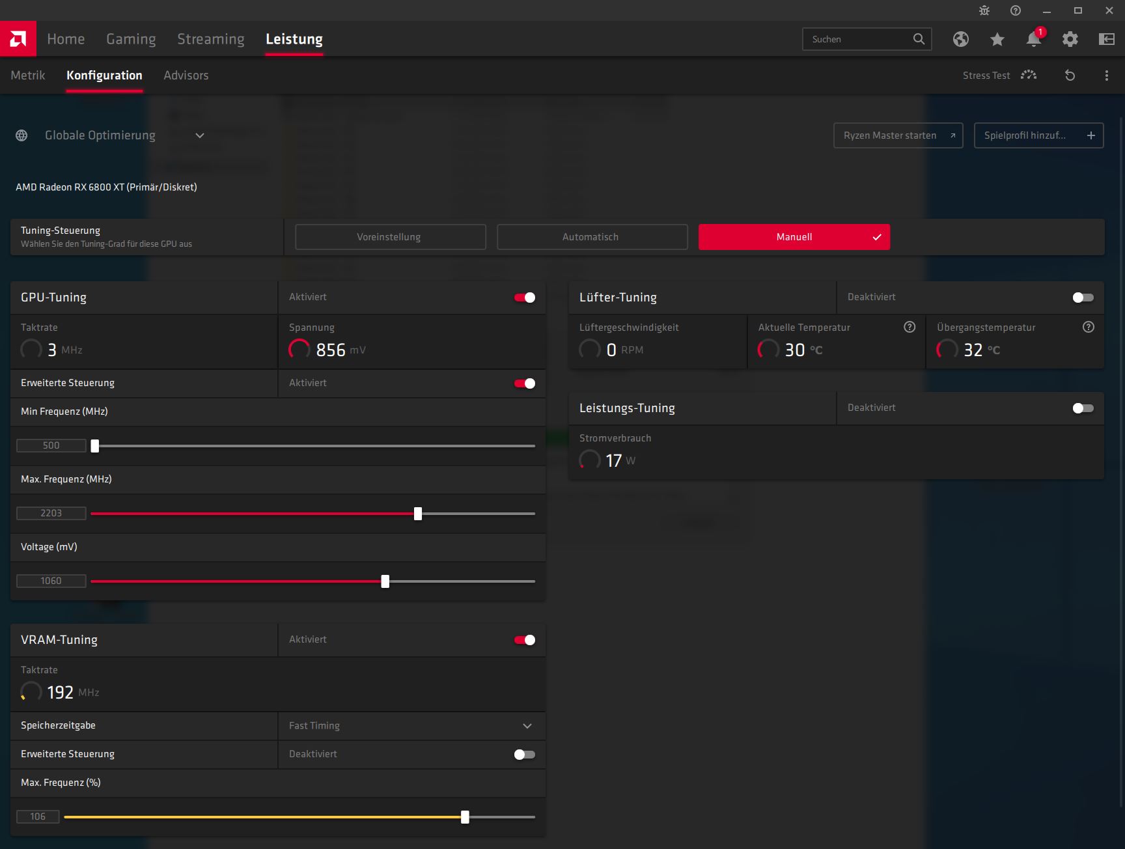The width and height of the screenshot is (1125, 849).
Task: Click the Suchen search field
Action: click(867, 39)
